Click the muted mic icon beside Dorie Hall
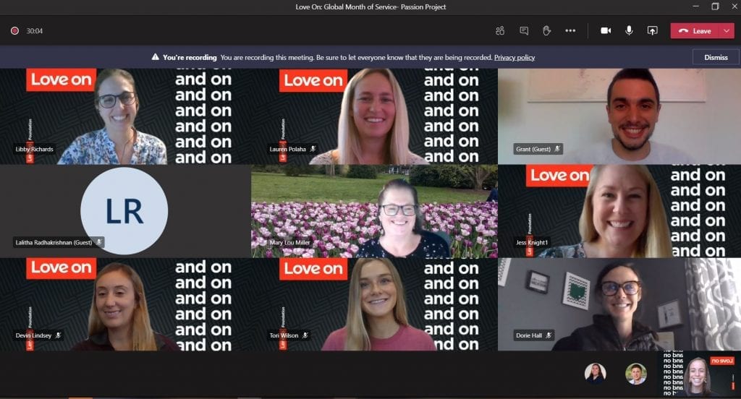This screenshot has width=741, height=399. (549, 335)
